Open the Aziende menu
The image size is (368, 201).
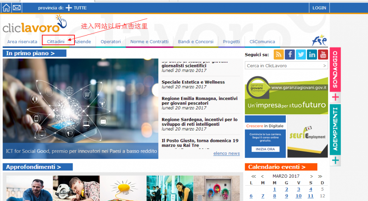click(x=83, y=42)
